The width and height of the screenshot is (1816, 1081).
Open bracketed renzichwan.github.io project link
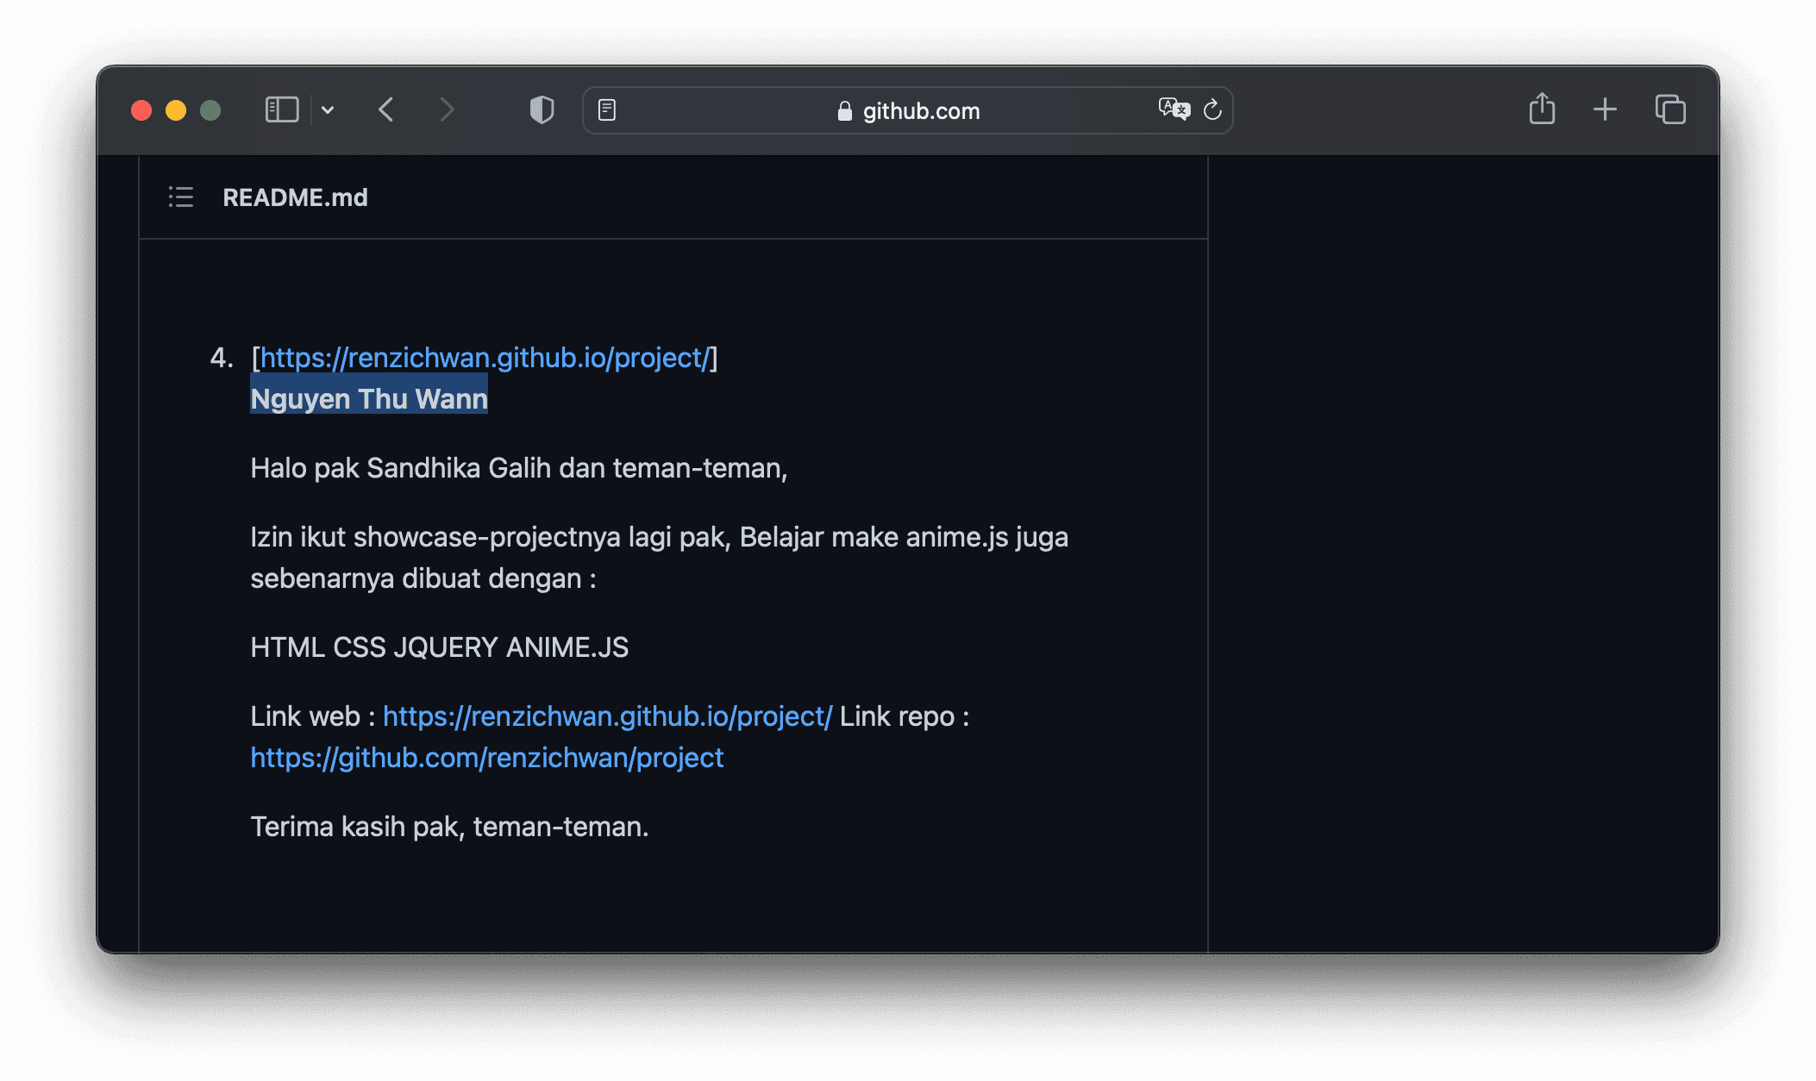(485, 358)
